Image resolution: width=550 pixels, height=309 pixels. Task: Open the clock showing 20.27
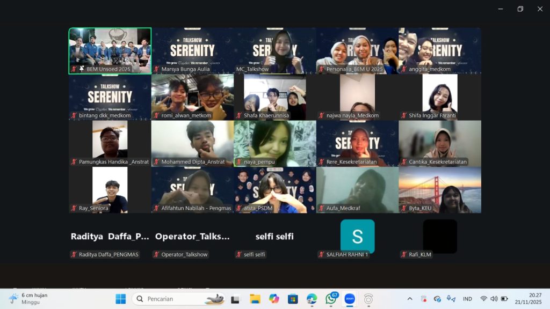529,299
